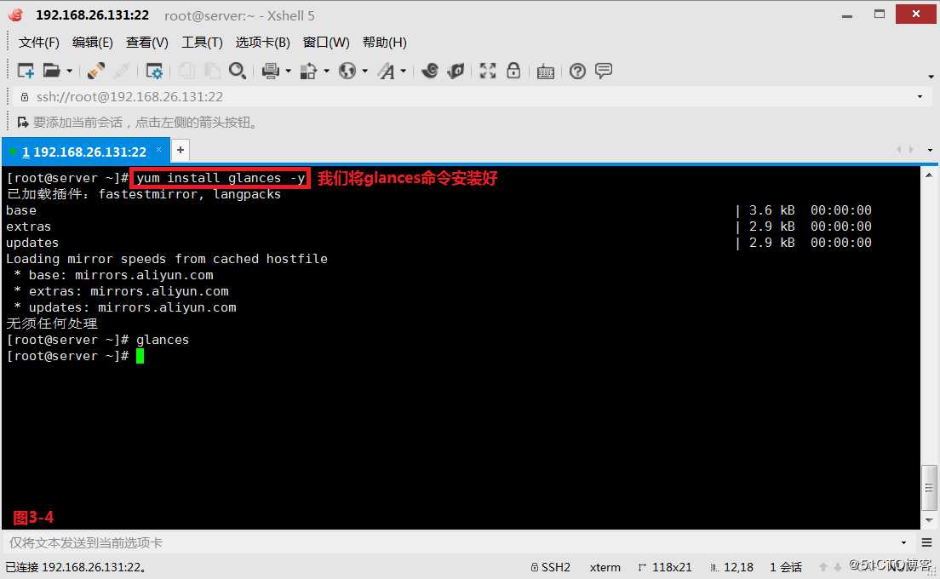Image resolution: width=940 pixels, height=579 pixels.
Task: Click the add current session arrow icon
Action: (x=23, y=123)
